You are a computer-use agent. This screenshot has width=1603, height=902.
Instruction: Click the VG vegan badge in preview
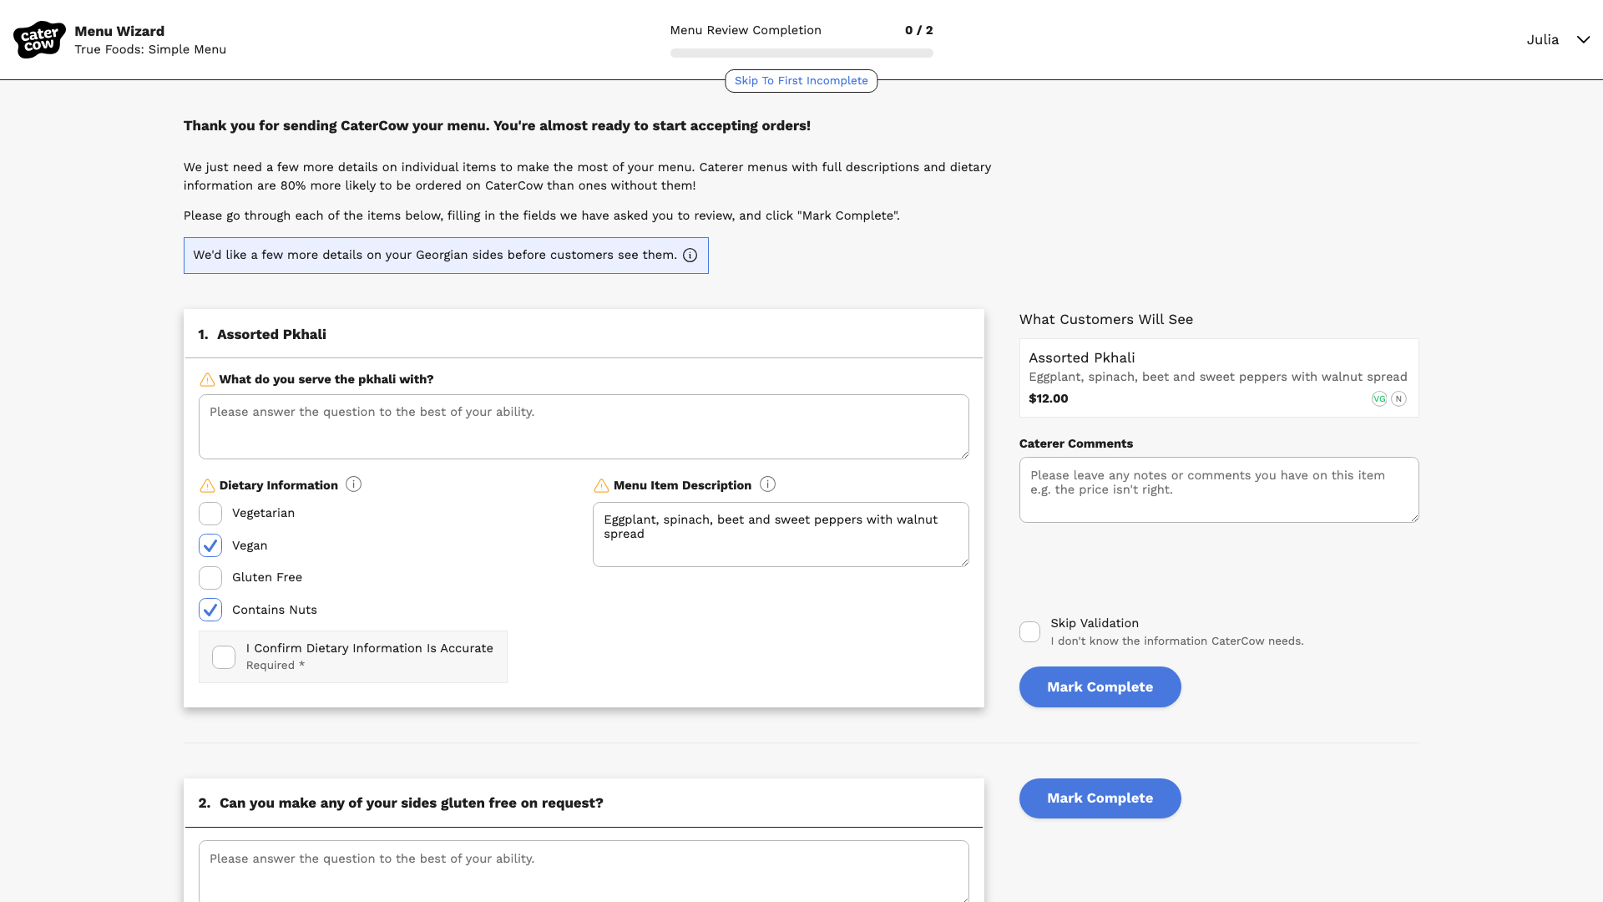[1379, 399]
